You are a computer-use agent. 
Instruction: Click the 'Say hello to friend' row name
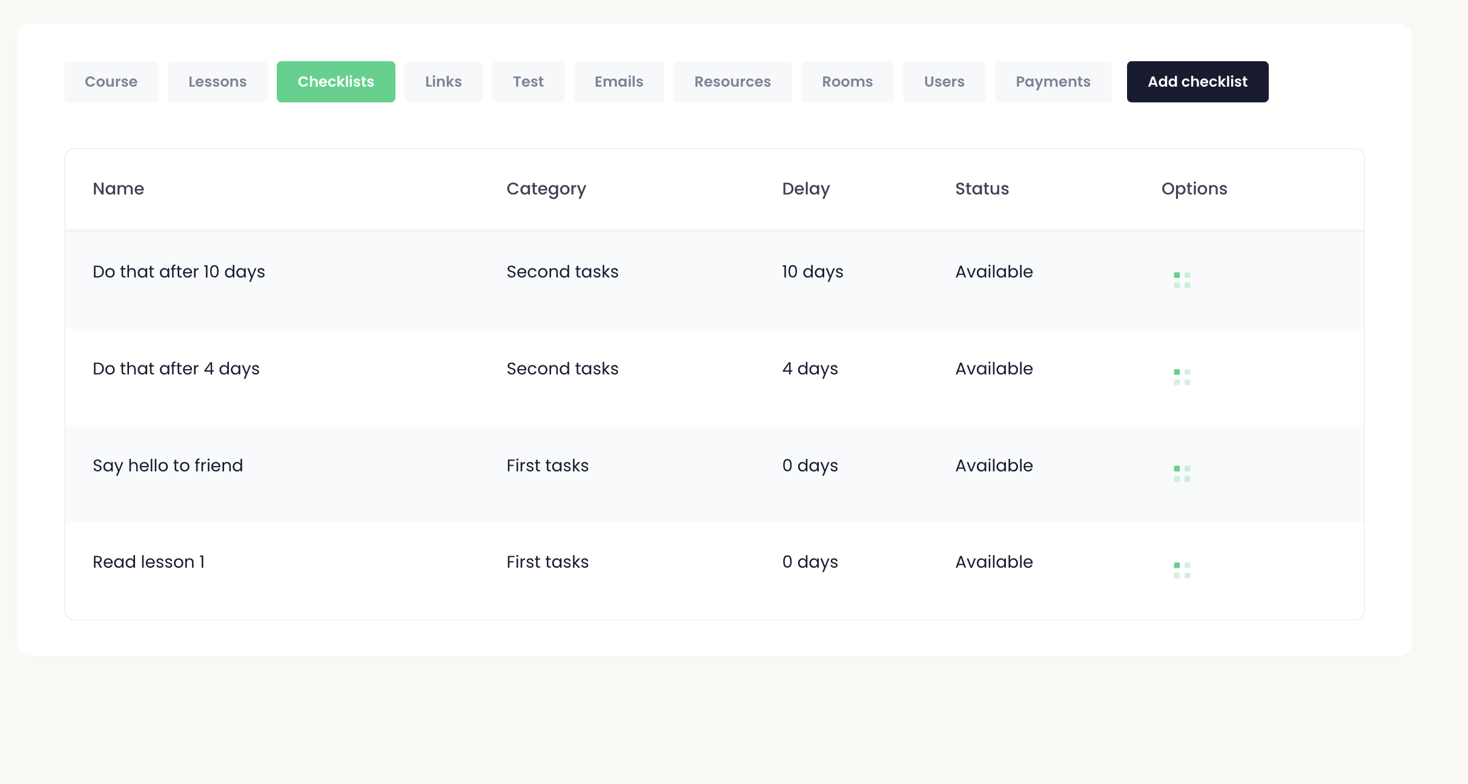tap(168, 465)
